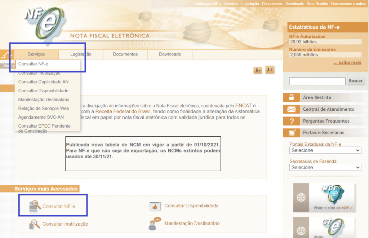Click inside the search input field

(x=316, y=81)
